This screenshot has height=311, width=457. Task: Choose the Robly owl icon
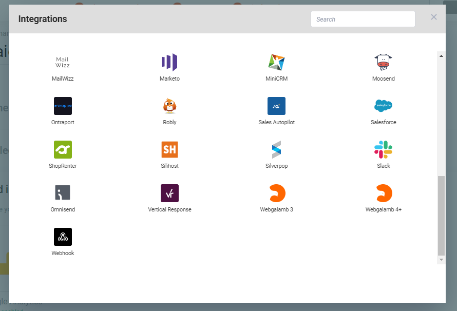tap(169, 106)
